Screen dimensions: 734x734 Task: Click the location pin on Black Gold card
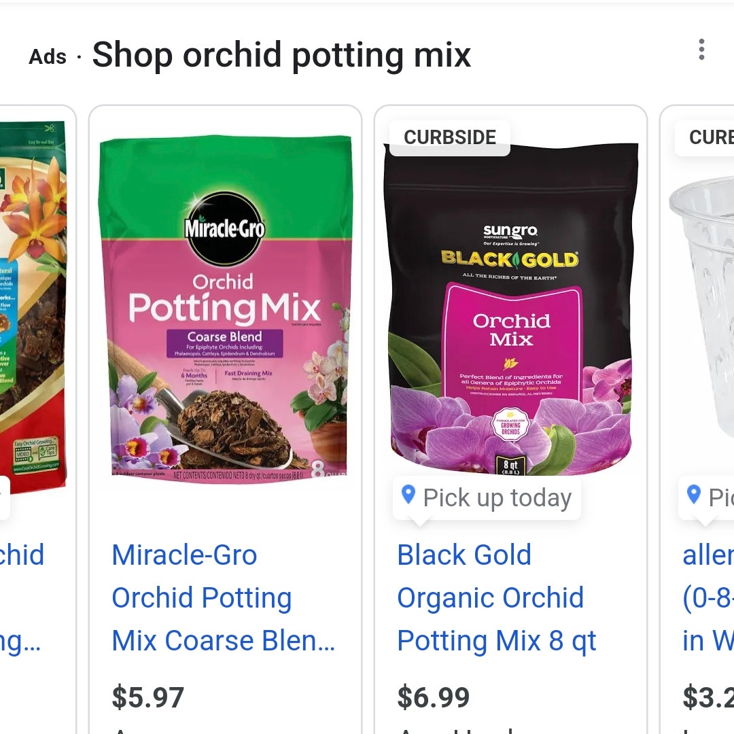click(x=408, y=494)
